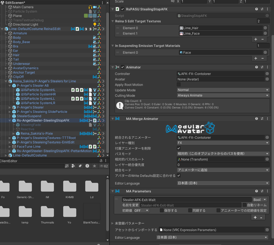Edit レイヤー統合優先度 value field
274x245 pixels.
(x=223, y=165)
